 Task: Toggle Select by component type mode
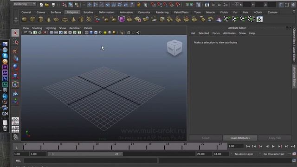tap(77, 5)
